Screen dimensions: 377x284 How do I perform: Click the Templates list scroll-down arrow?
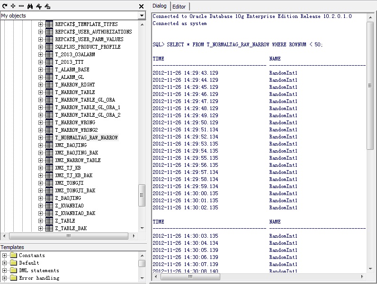142,278
